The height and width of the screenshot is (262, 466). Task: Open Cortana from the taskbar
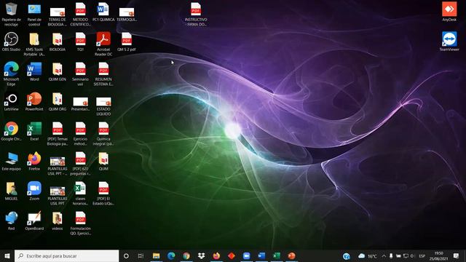pyautogui.click(x=126, y=255)
